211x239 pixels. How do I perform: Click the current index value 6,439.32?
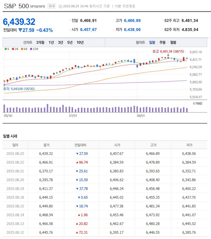coord(19,22)
